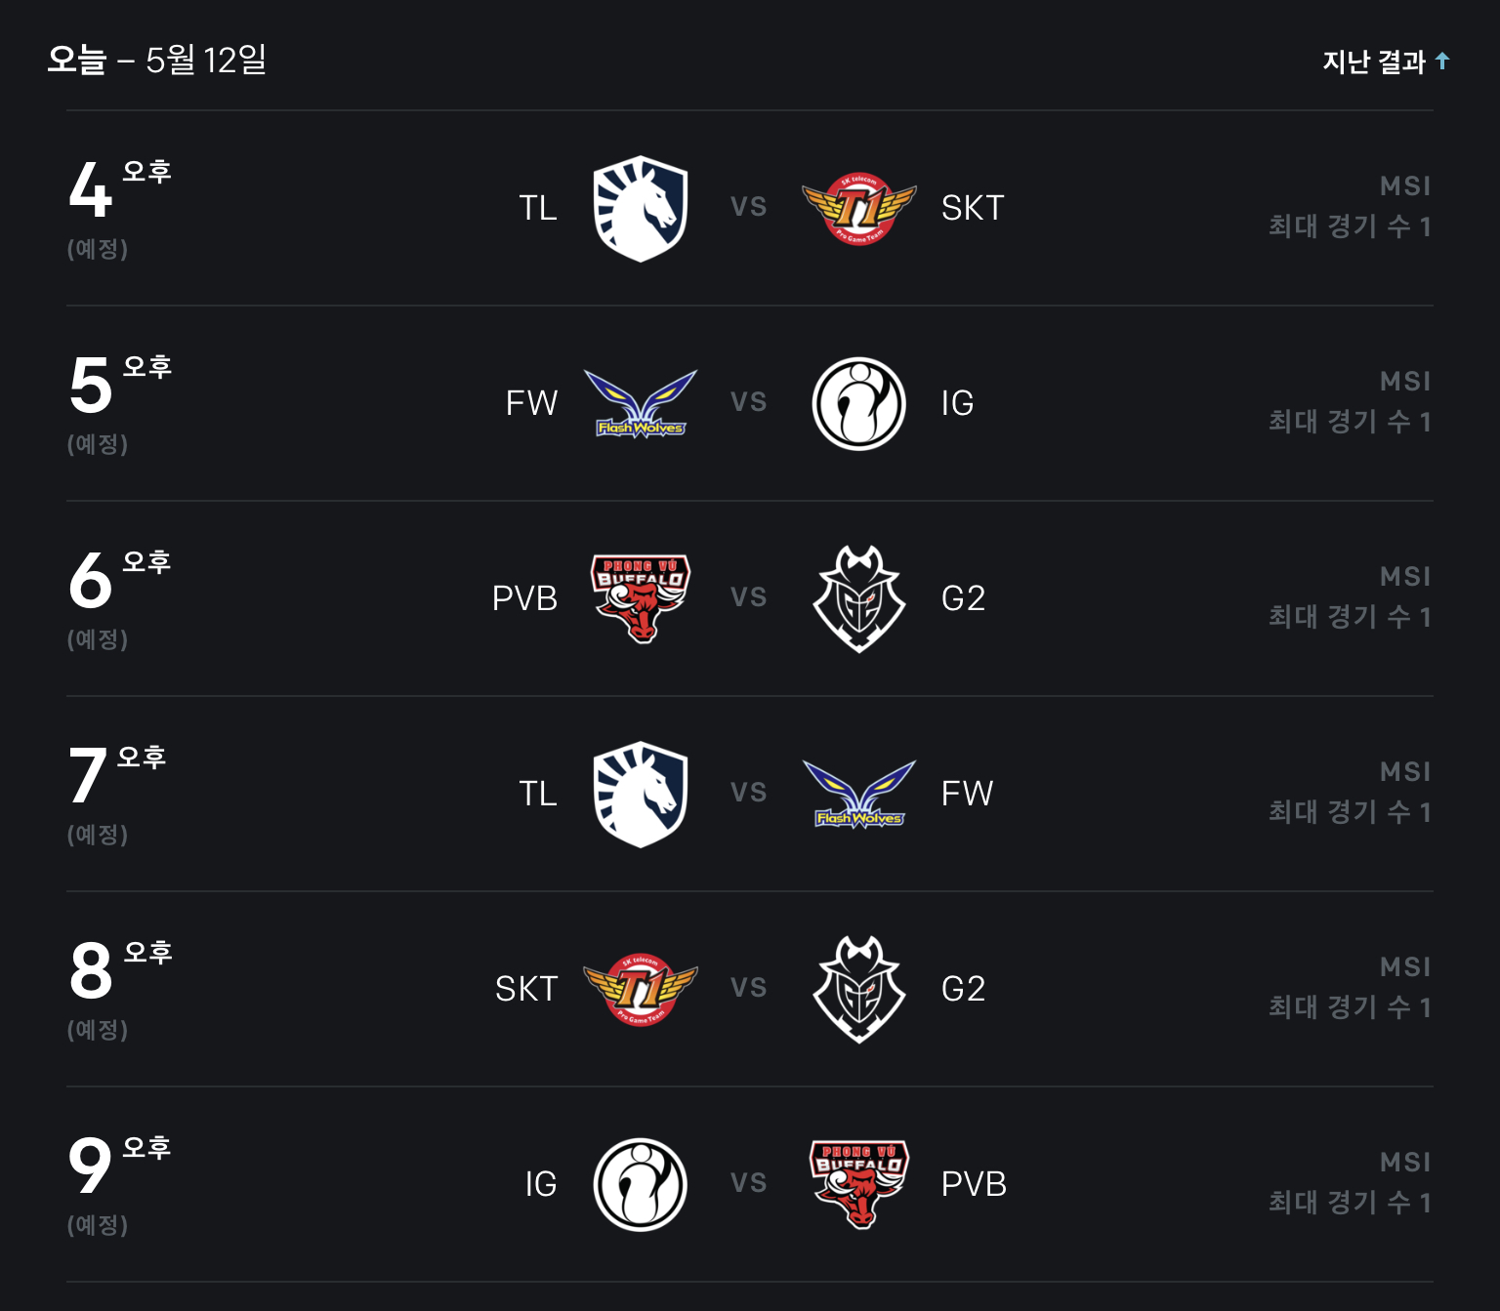Click the MSI label for 5 PM match
Screen dimensions: 1500x1311
click(x=1405, y=382)
